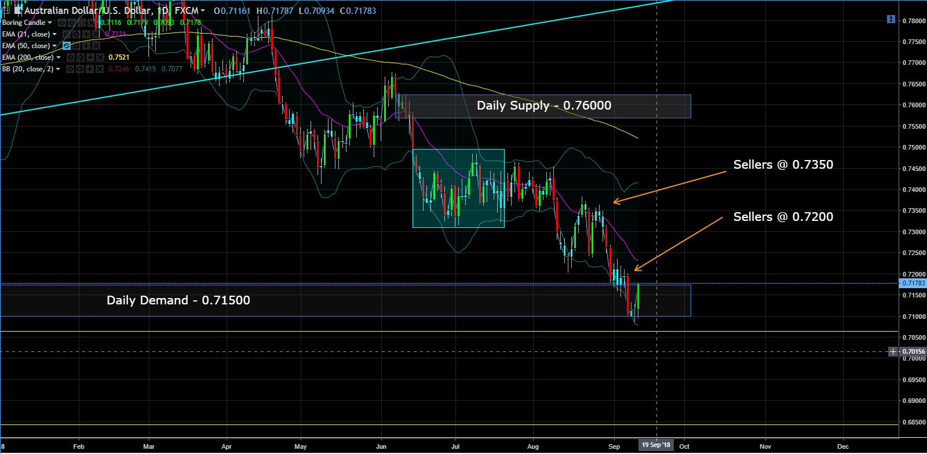Toggle visibility of EMA (200, close)
927x454 pixels.
click(70, 57)
